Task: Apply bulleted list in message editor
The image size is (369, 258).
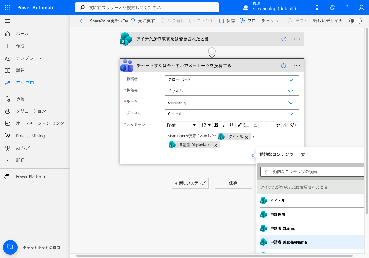Action: click(247, 125)
